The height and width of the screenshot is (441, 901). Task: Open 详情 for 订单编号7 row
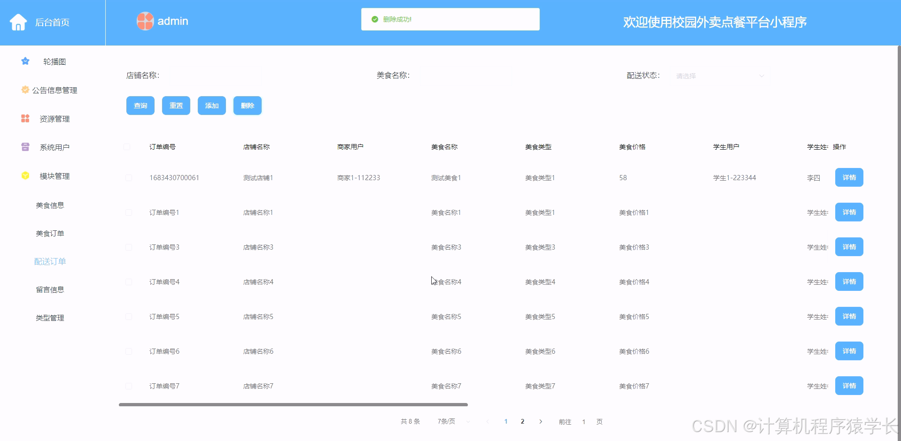(849, 386)
